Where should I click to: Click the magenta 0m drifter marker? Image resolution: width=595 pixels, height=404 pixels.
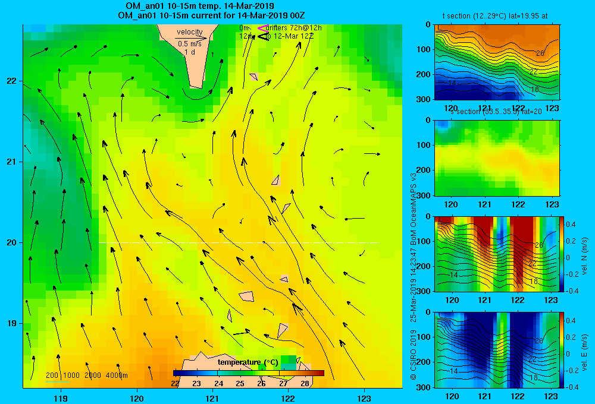point(263,28)
